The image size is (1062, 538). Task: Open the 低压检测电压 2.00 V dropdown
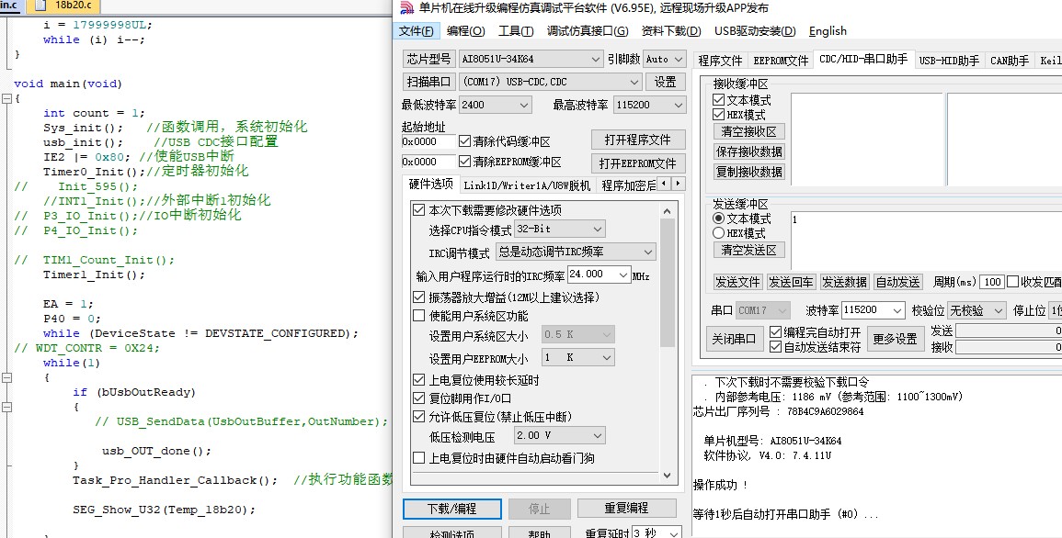[x=559, y=435]
